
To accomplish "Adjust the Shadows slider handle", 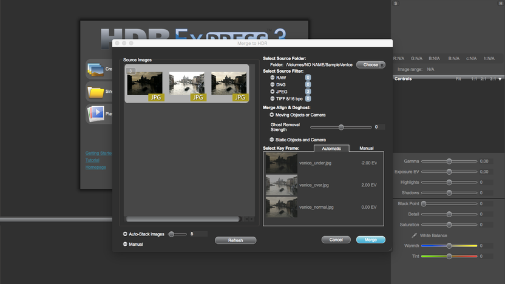I will click(449, 193).
